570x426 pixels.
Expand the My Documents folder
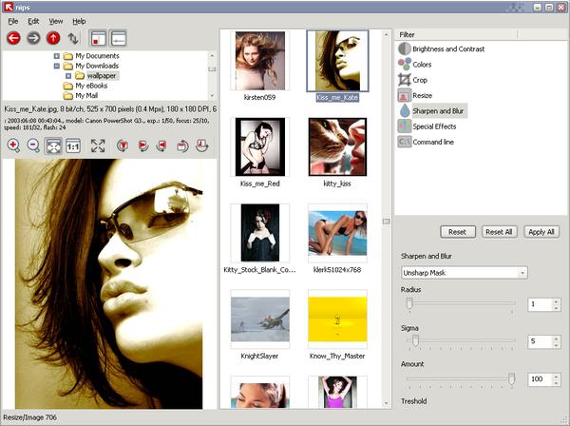pos(57,56)
